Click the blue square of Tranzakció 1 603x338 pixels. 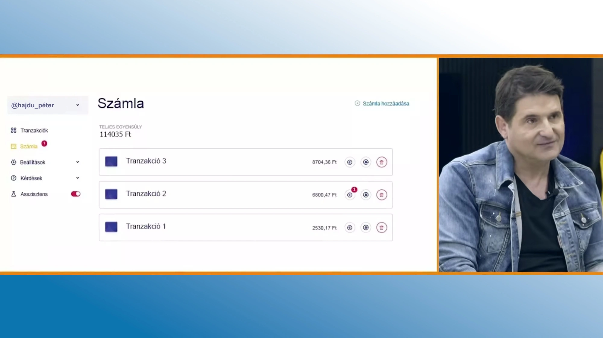(111, 227)
